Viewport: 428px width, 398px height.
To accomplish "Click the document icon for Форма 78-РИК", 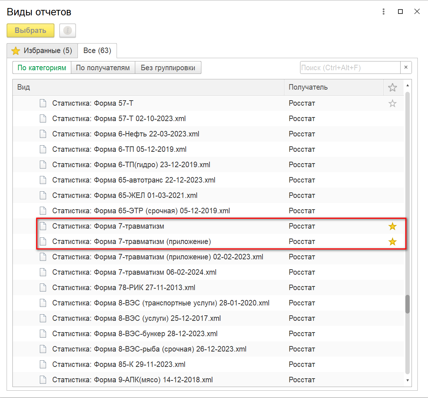I will pos(43,288).
